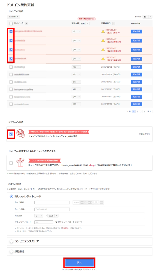Click the date text 2025/02/13 (残50日)
This screenshot has height=279, width=160.
[111, 89]
